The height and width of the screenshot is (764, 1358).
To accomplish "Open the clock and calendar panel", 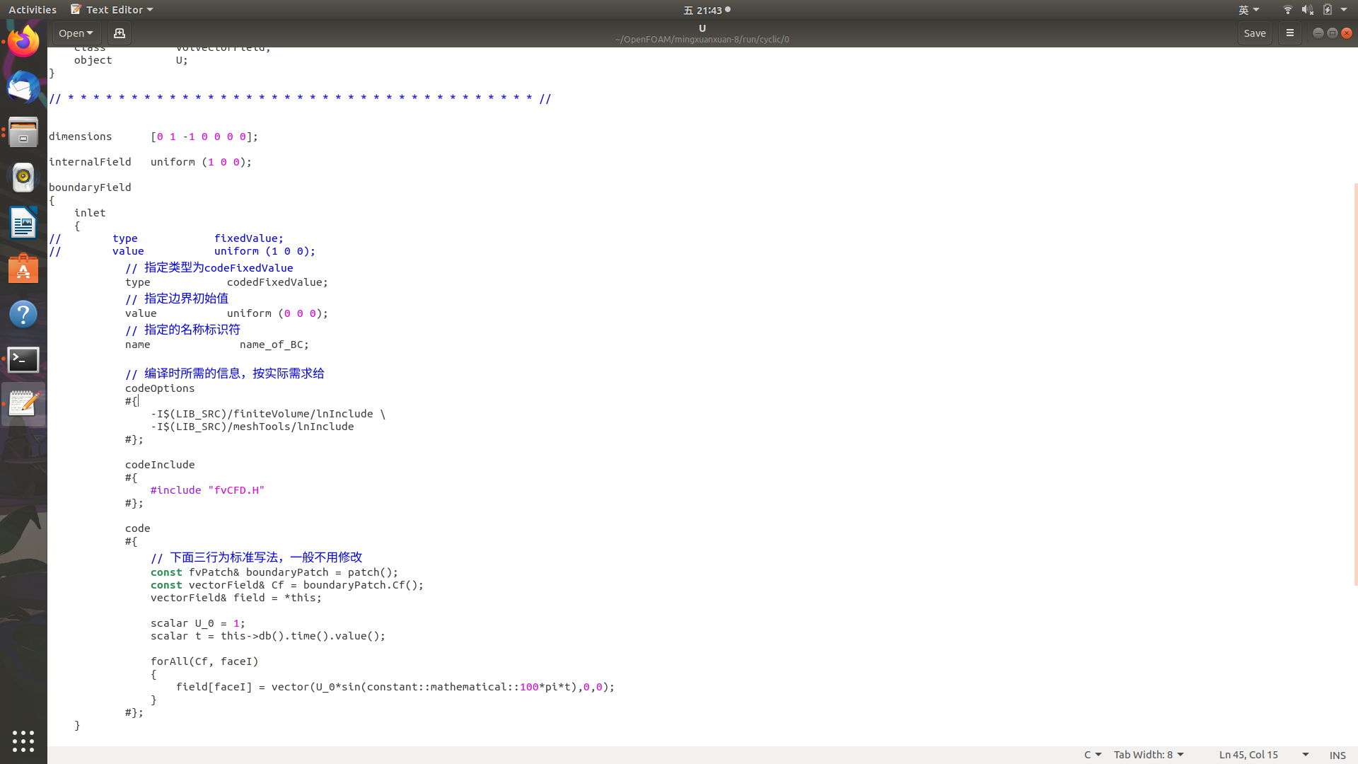I will (707, 10).
